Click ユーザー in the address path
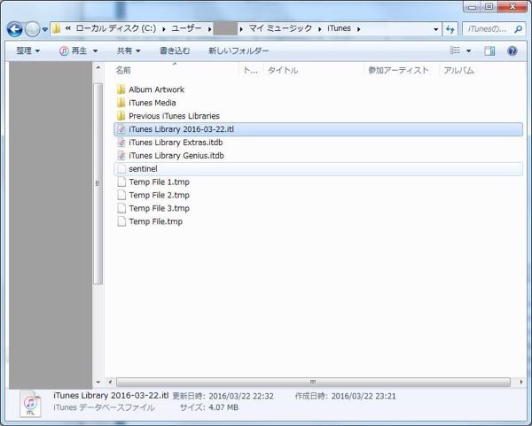Screen dimensions: 532x426 point(186,28)
